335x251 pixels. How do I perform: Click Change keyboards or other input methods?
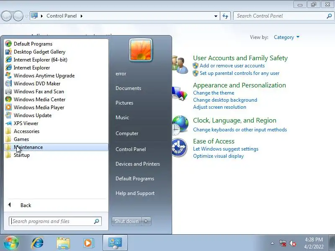(240, 130)
